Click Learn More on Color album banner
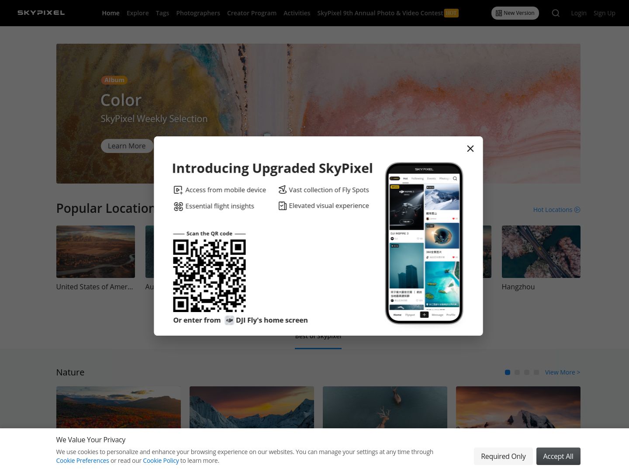 coord(127,146)
